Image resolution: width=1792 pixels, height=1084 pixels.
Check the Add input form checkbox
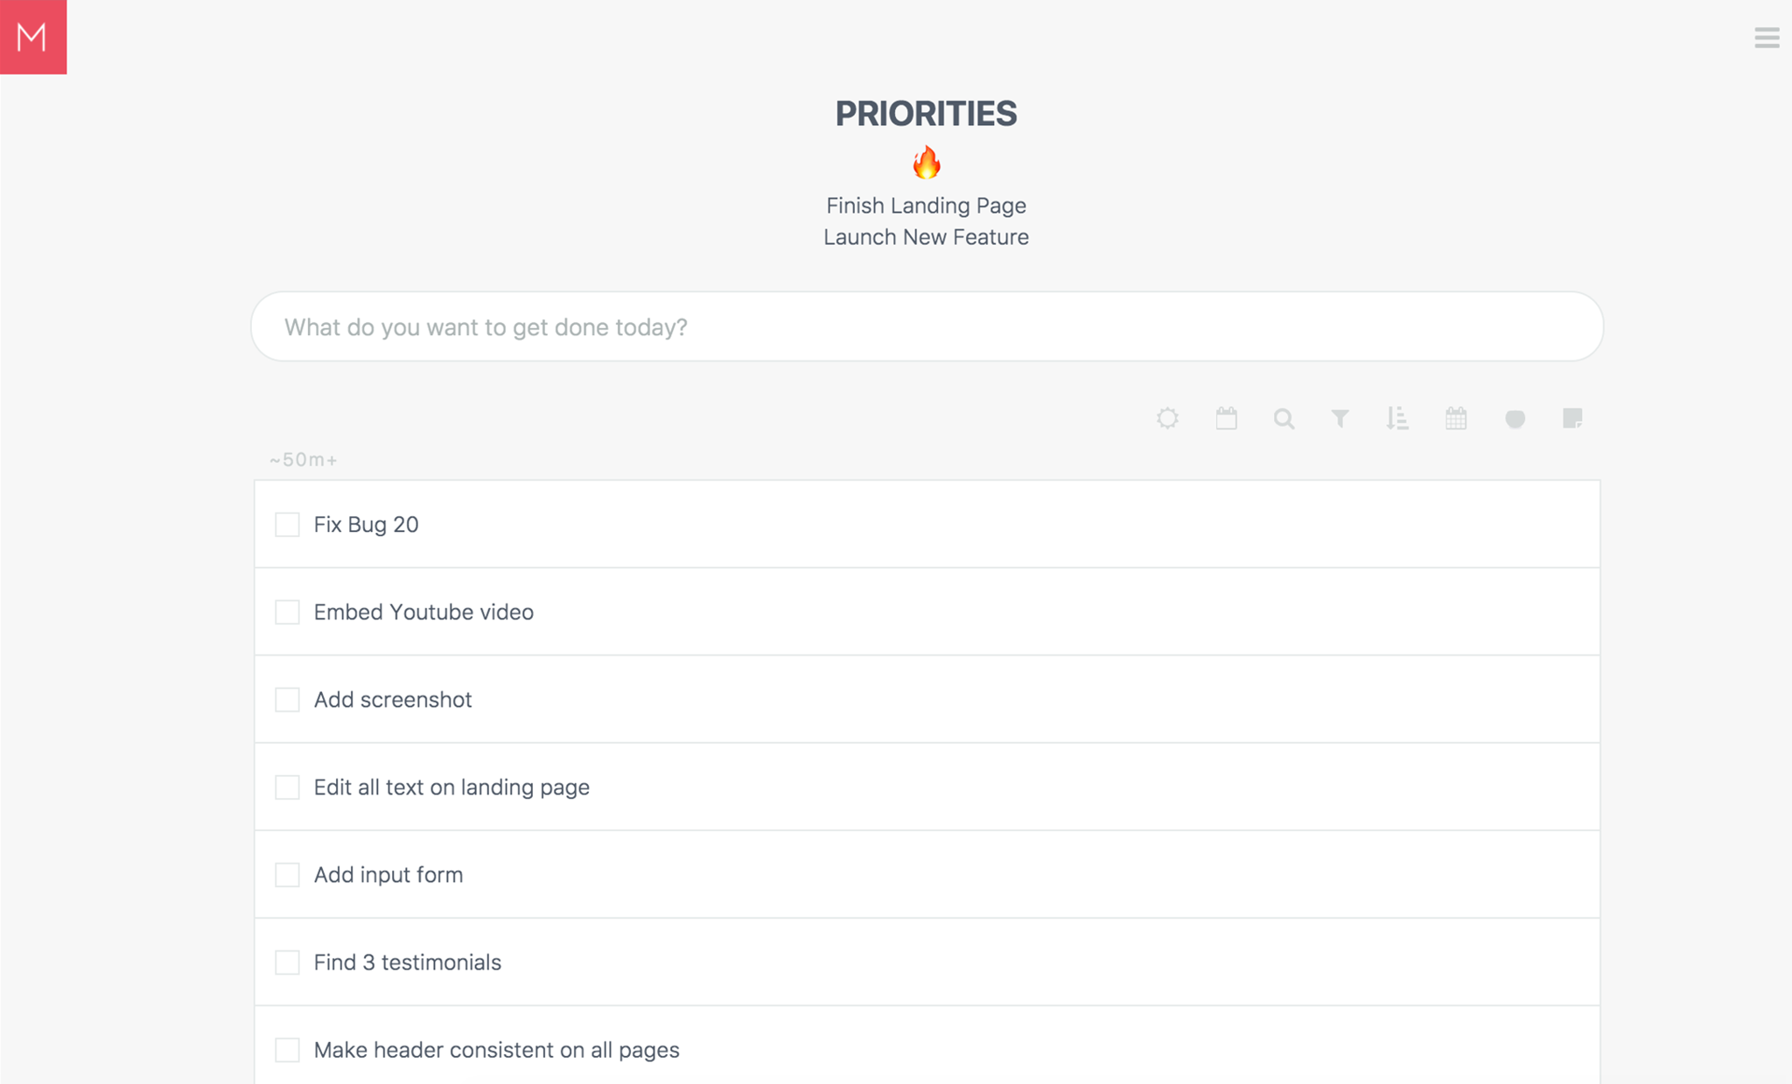(x=287, y=874)
